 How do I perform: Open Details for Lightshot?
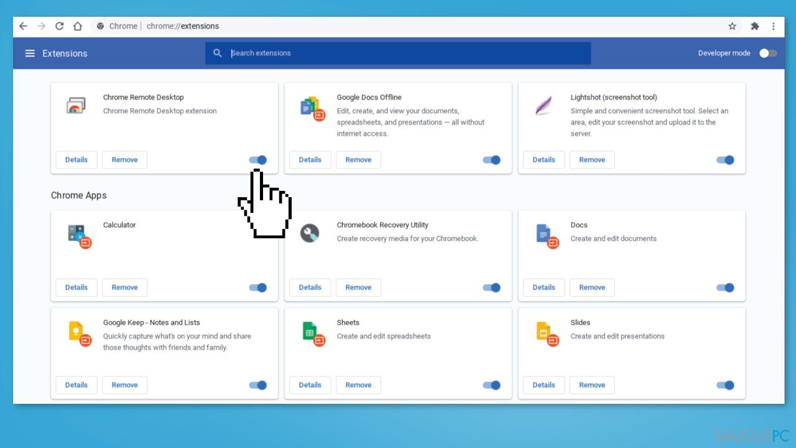544,160
